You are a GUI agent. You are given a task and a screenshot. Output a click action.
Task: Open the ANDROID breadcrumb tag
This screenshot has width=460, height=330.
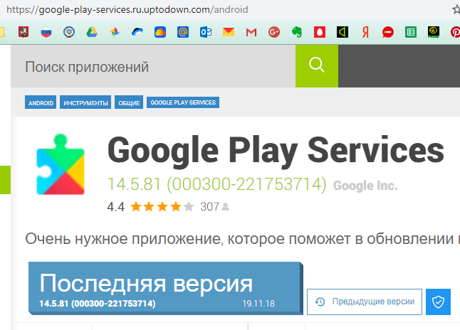click(41, 102)
